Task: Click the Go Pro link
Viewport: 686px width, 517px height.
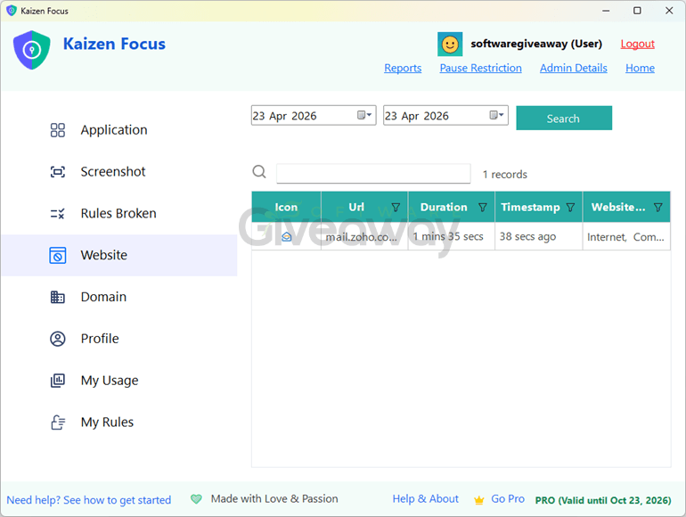Action: tap(508, 498)
